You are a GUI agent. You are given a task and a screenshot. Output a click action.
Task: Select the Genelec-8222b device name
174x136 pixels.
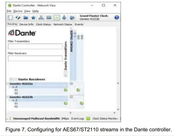[x=21, y=97]
